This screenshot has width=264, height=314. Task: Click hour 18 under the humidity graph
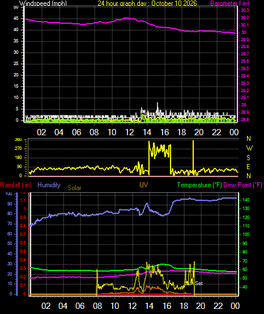184,306
